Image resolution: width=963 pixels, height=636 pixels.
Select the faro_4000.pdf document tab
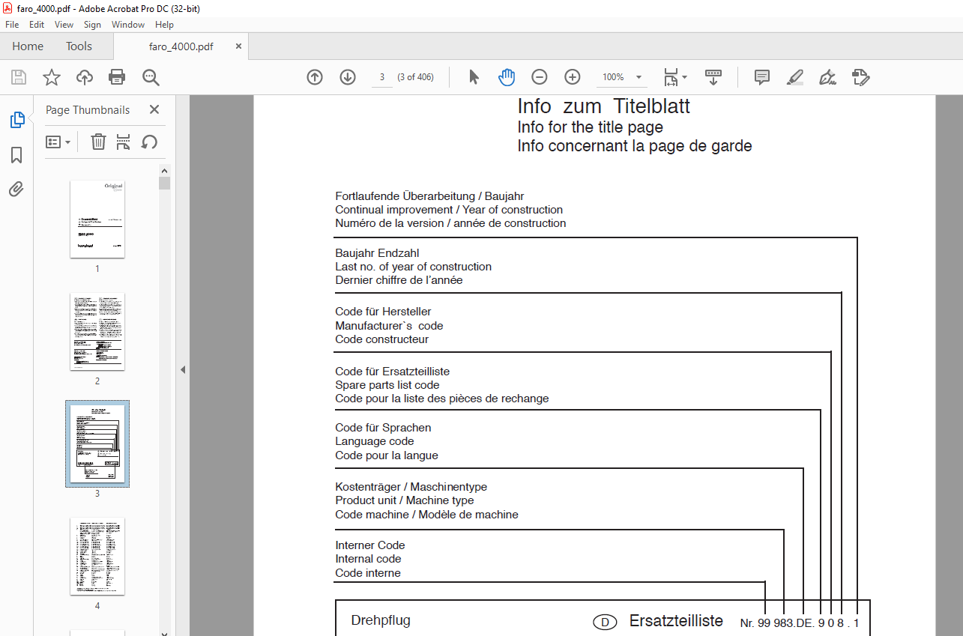[181, 46]
